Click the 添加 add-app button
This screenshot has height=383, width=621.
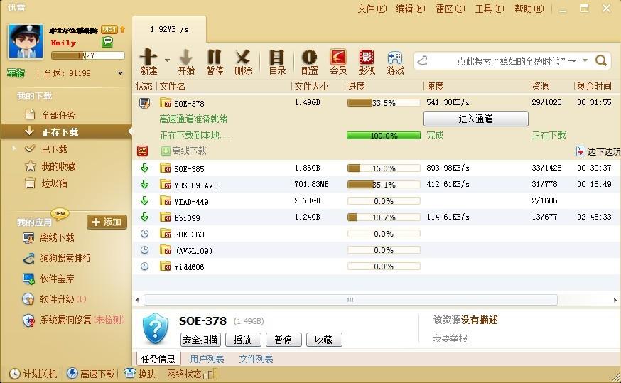107,222
